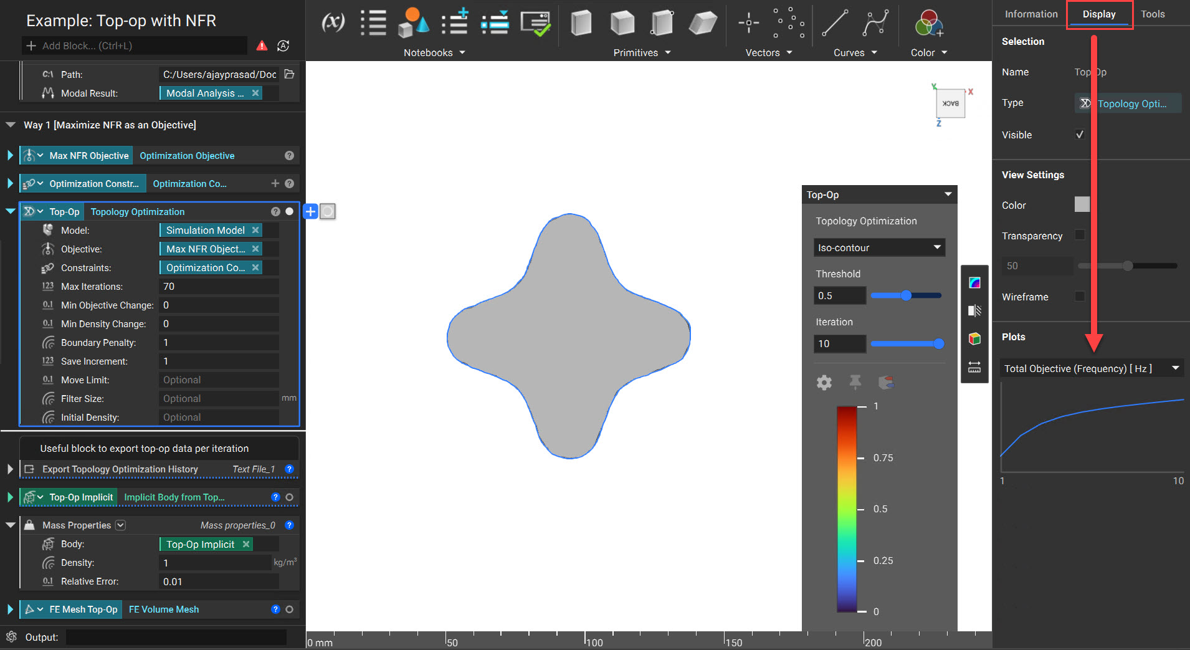This screenshot has width=1190, height=650.
Task: Add input to Optimization Constr... block
Action: coord(275,183)
